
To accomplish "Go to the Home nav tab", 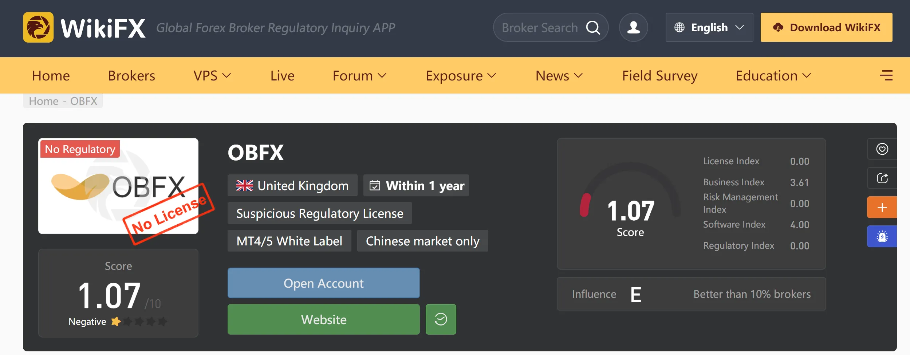I will 51,76.
